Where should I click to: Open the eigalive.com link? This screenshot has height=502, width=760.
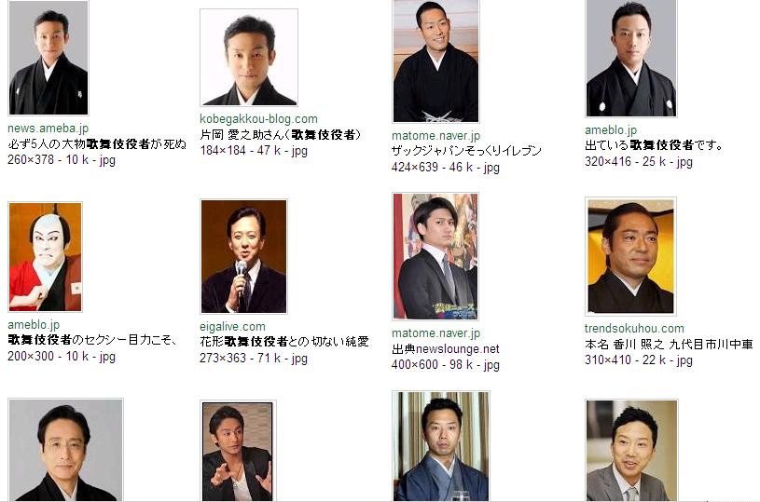232,327
